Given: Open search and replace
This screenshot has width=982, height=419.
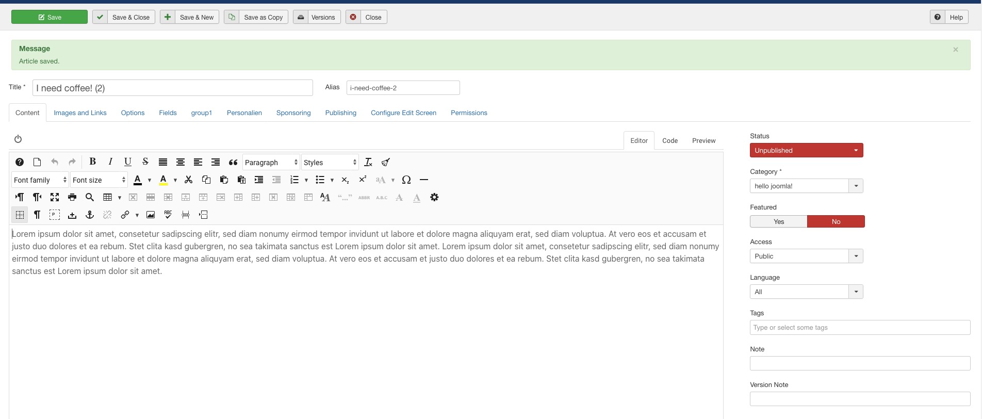Looking at the screenshot, I should [x=90, y=197].
